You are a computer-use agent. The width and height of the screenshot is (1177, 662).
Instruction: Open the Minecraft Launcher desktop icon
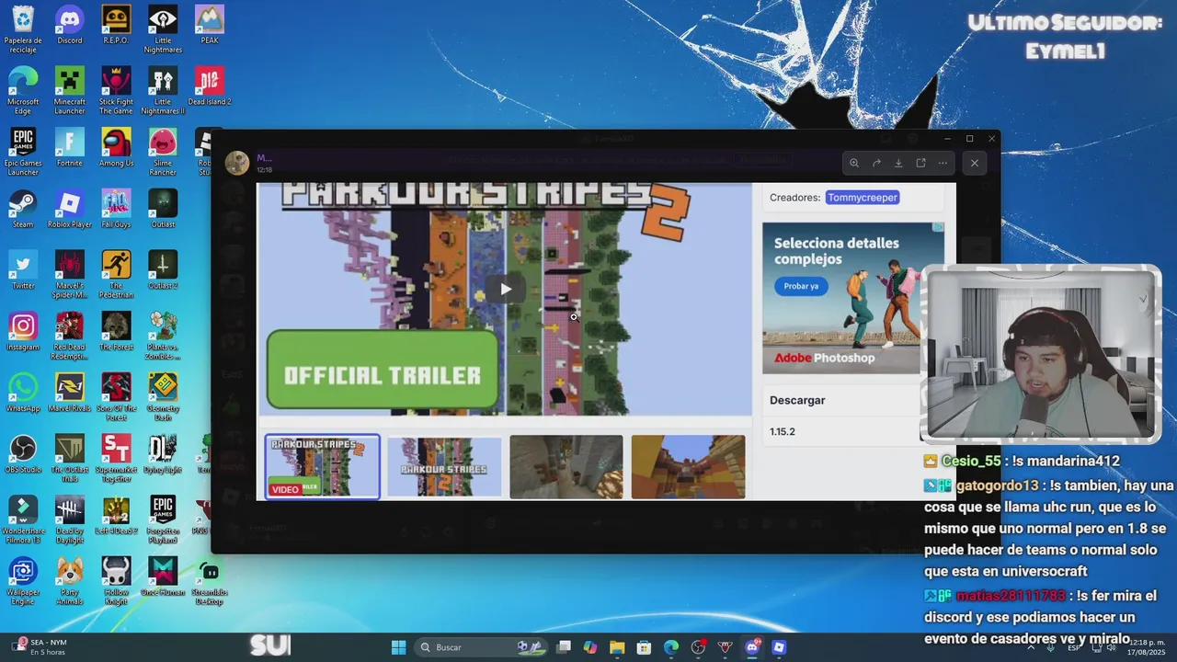click(x=70, y=90)
